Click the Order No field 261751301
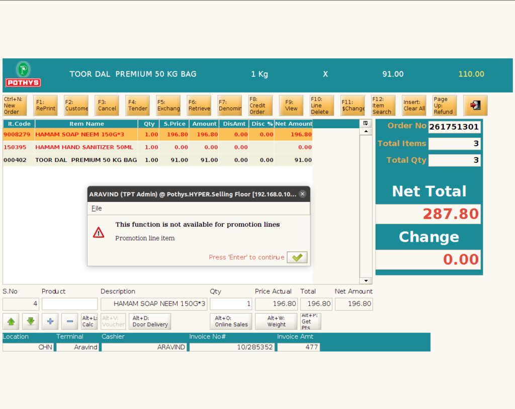Image resolution: width=515 pixels, height=409 pixels. (455, 127)
